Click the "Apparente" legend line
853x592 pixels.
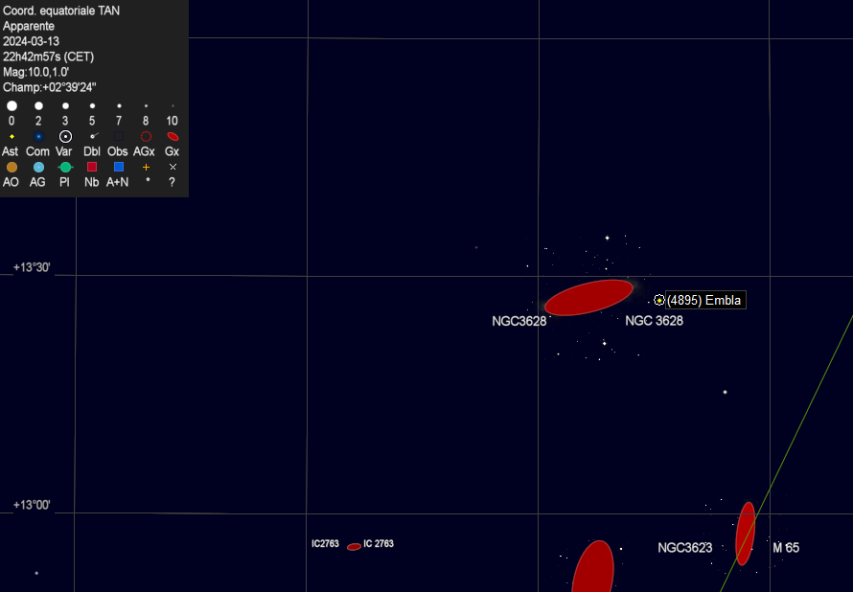click(29, 26)
